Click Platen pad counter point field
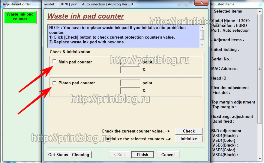Viewport: 264px width, 163px height. [130, 83]
